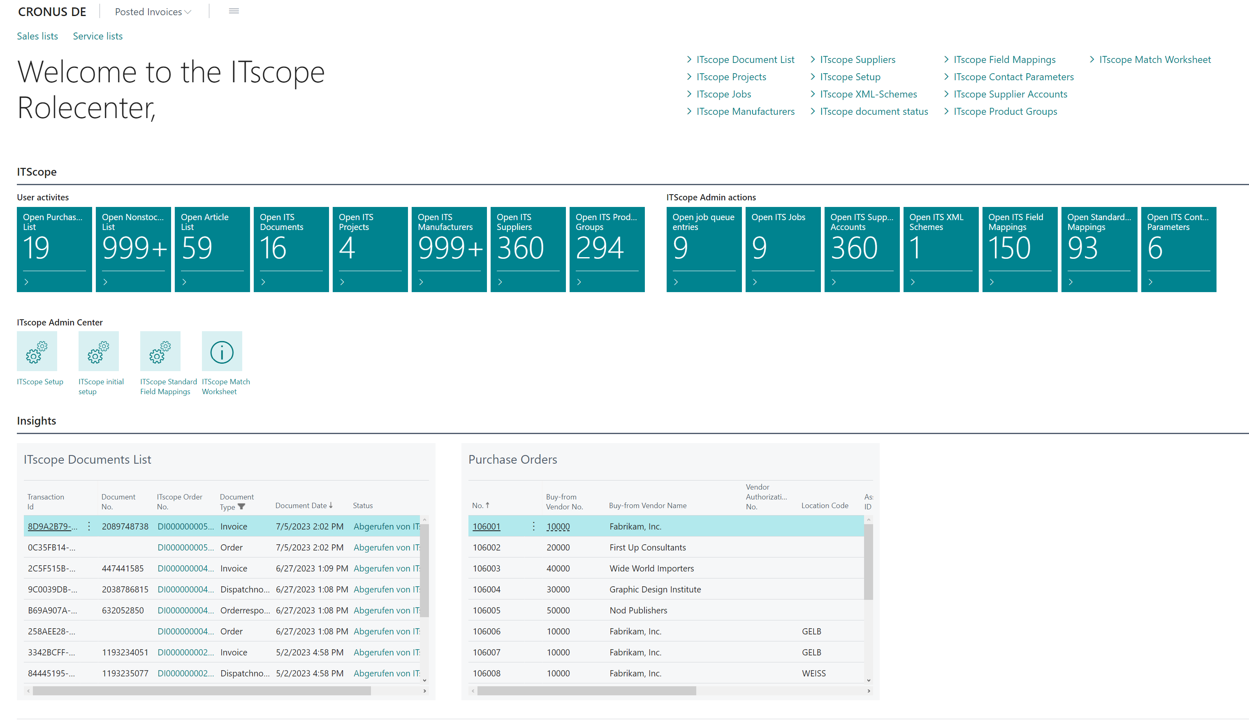The image size is (1249, 720).
Task: Click the chevron on Open Article List tile
Action: point(184,282)
